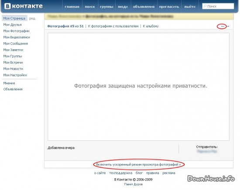Open Мои Сообщения

click(16, 44)
